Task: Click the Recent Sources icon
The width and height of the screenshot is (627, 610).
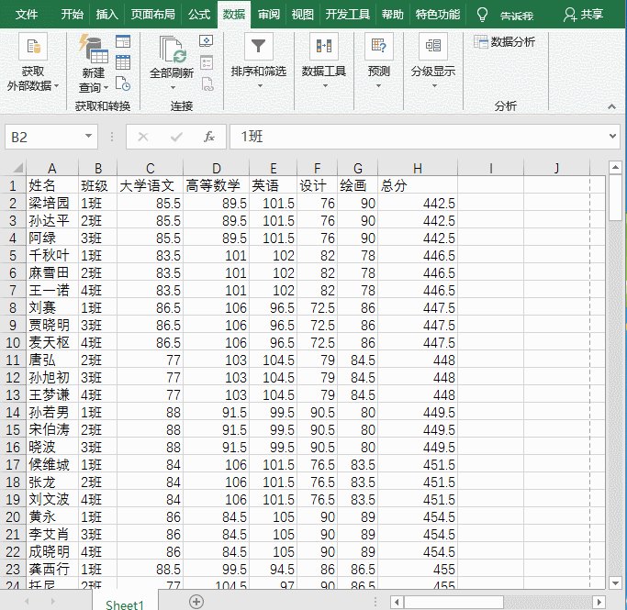Action: click(123, 83)
